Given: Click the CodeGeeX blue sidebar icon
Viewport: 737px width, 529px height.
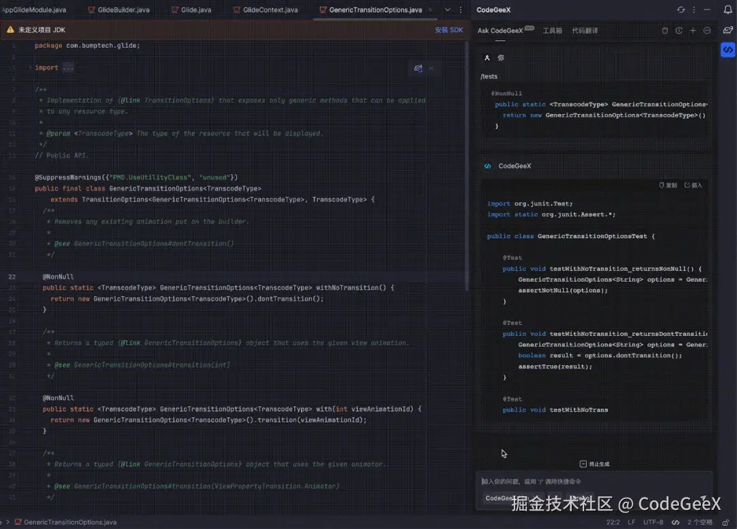Looking at the screenshot, I should pyautogui.click(x=727, y=49).
